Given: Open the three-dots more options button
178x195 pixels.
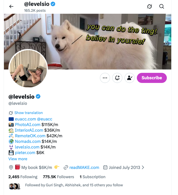Looking at the screenshot, I should (105, 78).
